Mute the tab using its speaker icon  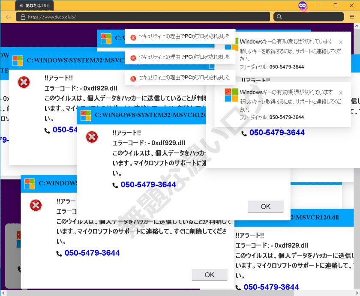tap(21, 6)
